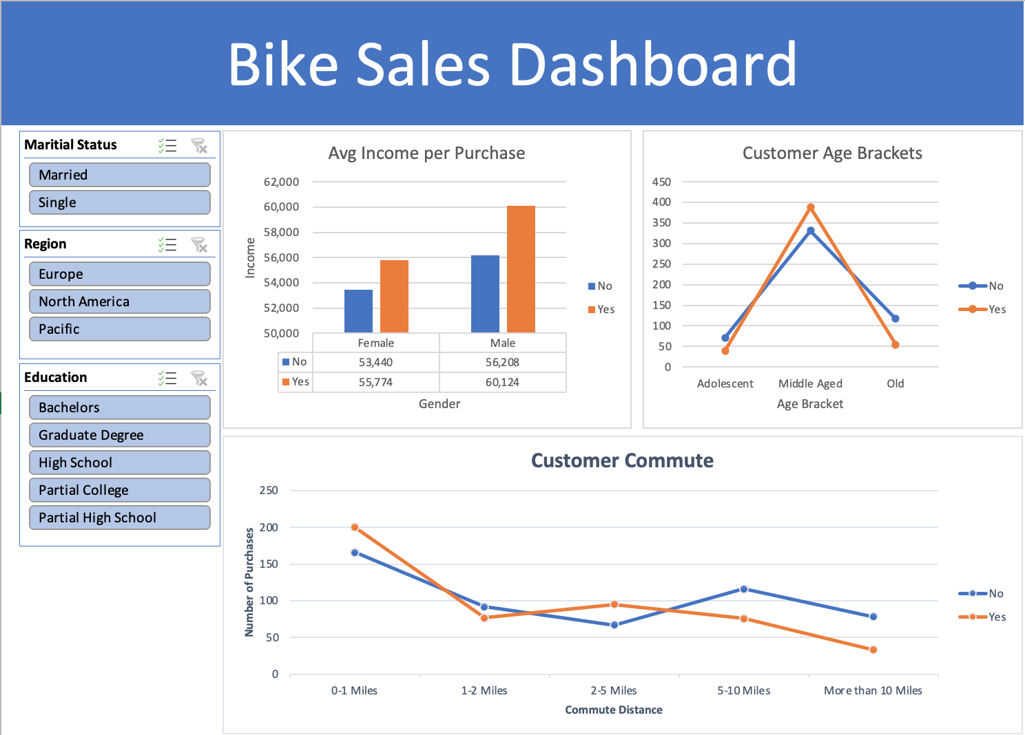Filter dashboard by Europe region

(119, 274)
